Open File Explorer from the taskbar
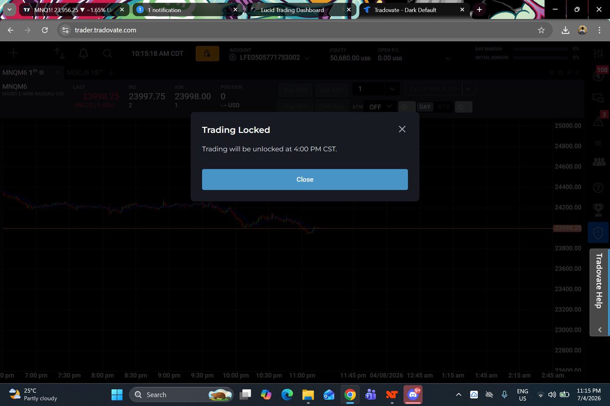 point(308,395)
